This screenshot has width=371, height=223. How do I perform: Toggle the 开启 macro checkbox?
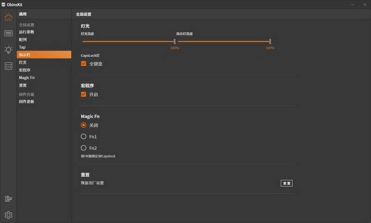click(84, 94)
